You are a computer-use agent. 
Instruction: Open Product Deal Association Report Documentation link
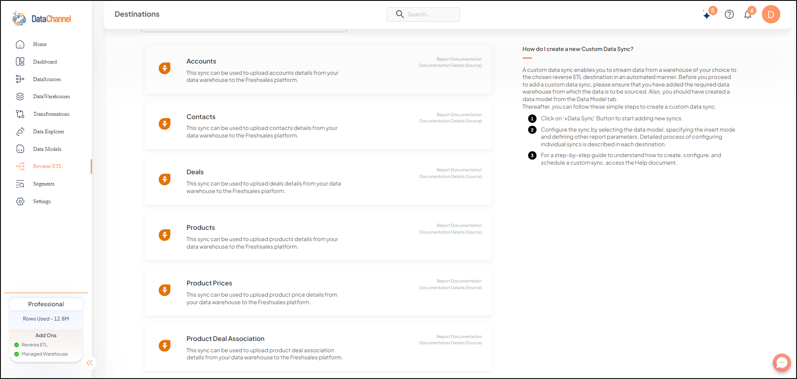pos(459,337)
